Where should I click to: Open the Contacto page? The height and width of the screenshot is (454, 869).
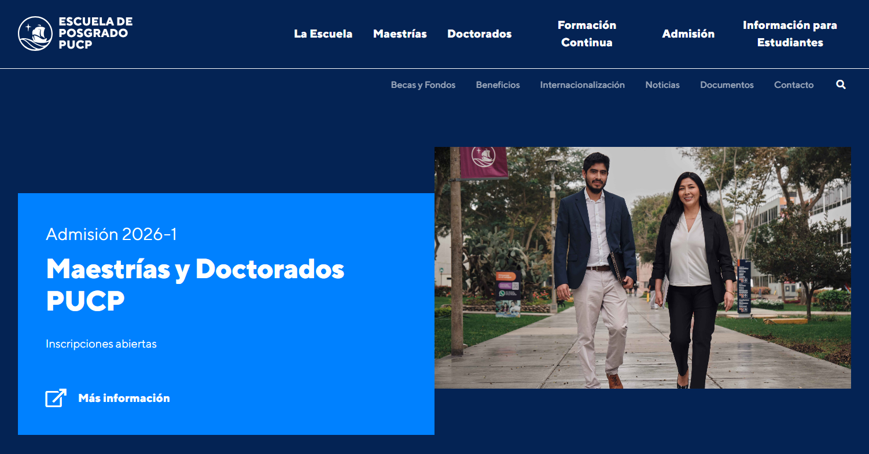pyautogui.click(x=794, y=85)
